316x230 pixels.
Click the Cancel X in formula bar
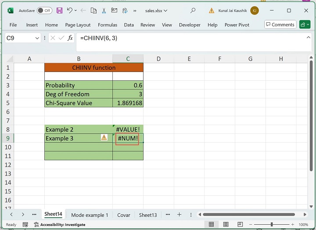(x=53, y=38)
